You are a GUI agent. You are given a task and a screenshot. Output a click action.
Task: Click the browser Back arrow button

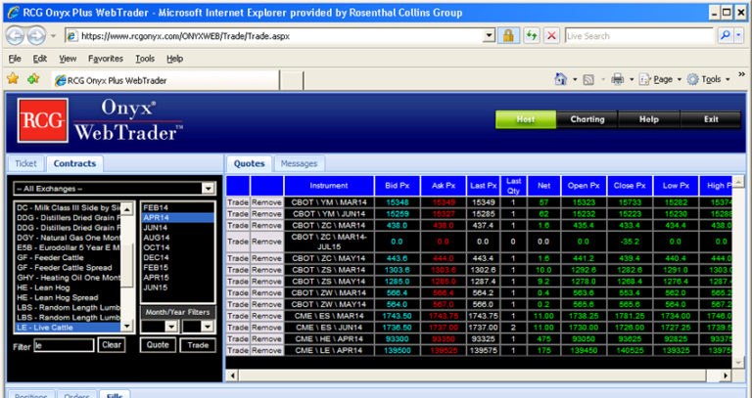point(16,35)
